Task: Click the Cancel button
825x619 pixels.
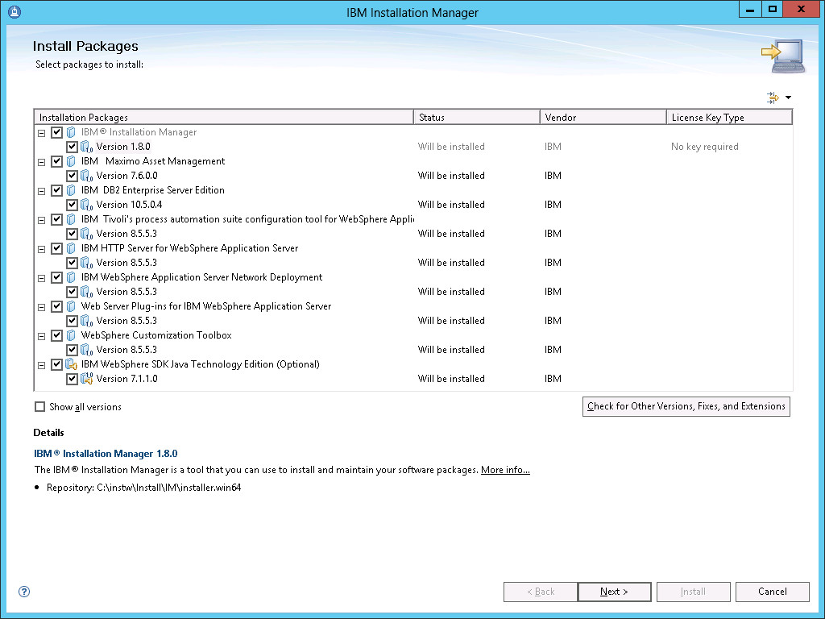Action: (773, 592)
